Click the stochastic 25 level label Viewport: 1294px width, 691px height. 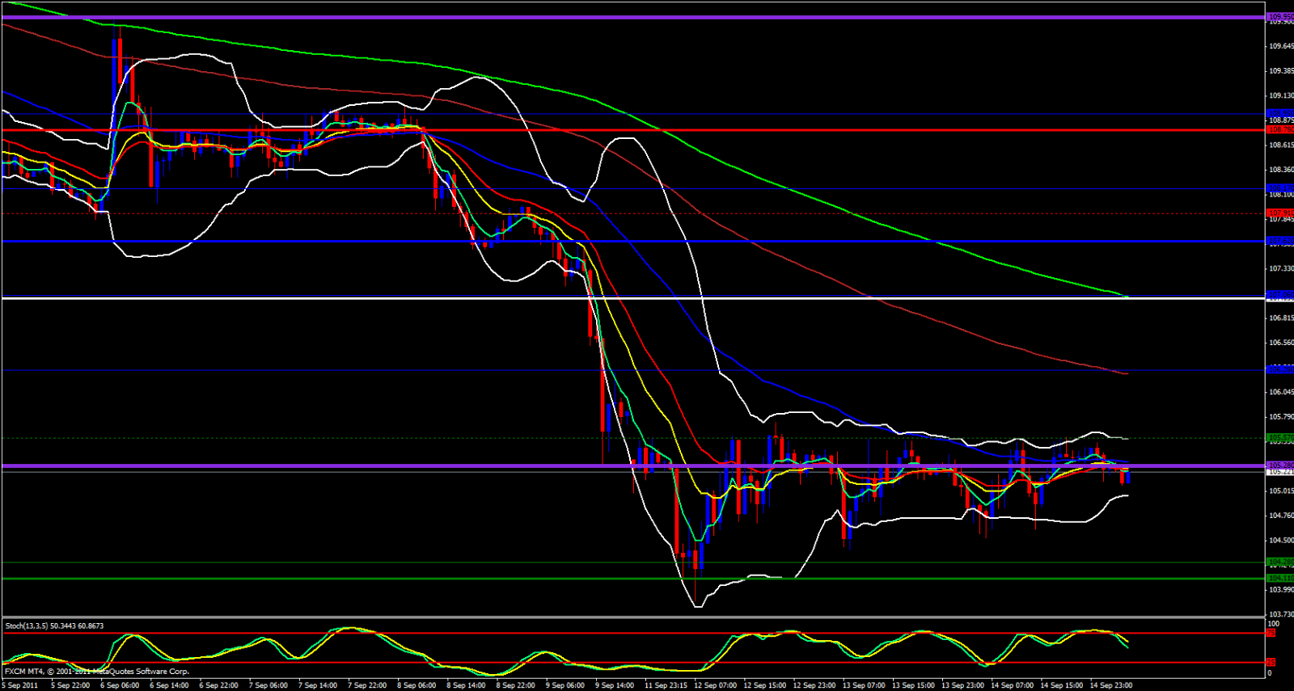[1271, 663]
